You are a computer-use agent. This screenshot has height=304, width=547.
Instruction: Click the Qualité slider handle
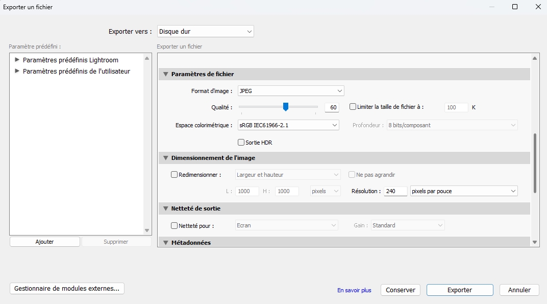(286, 107)
